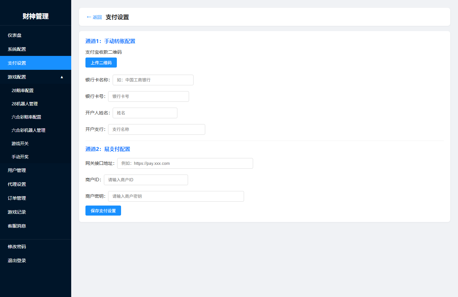Focus the 开户人姓名 input field
Screen dimensions: 458x297
[x=145, y=113]
